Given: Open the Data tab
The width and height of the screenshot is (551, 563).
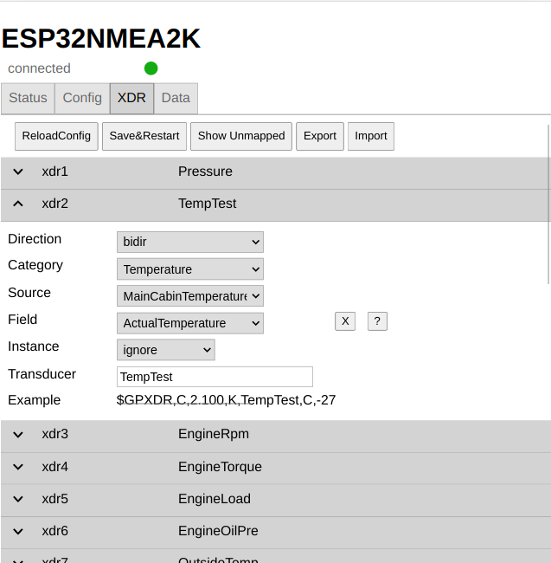Looking at the screenshot, I should pos(176,98).
